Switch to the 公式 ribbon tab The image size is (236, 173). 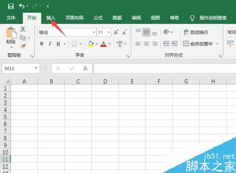(x=98, y=18)
